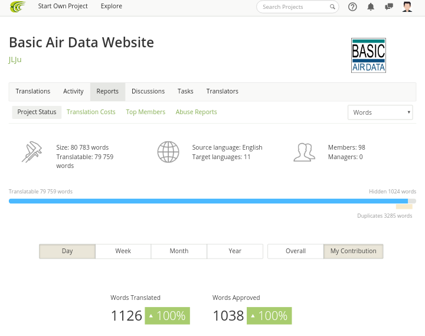Select the Reports tab

click(x=107, y=92)
